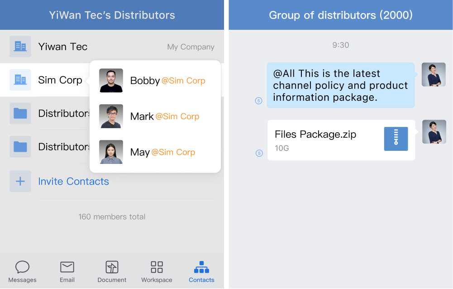Open the sender avatar next to the @All message
The width and height of the screenshot is (453, 289).
(434, 75)
